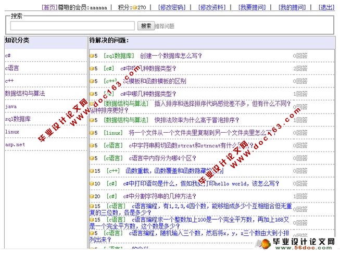Click coin icon on 创建一个数据库 row

point(92,56)
